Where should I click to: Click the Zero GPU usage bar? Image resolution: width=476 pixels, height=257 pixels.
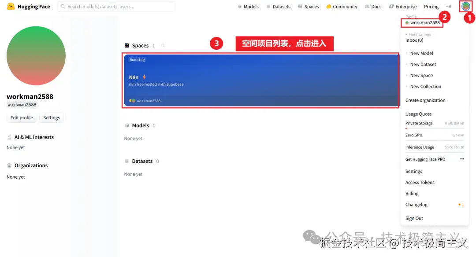pos(435,140)
